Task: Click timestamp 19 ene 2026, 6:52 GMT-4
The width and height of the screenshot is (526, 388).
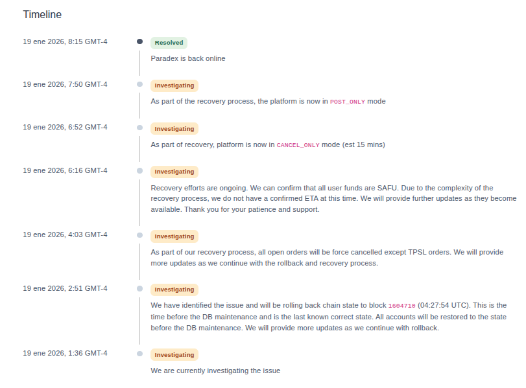Action: coord(65,128)
